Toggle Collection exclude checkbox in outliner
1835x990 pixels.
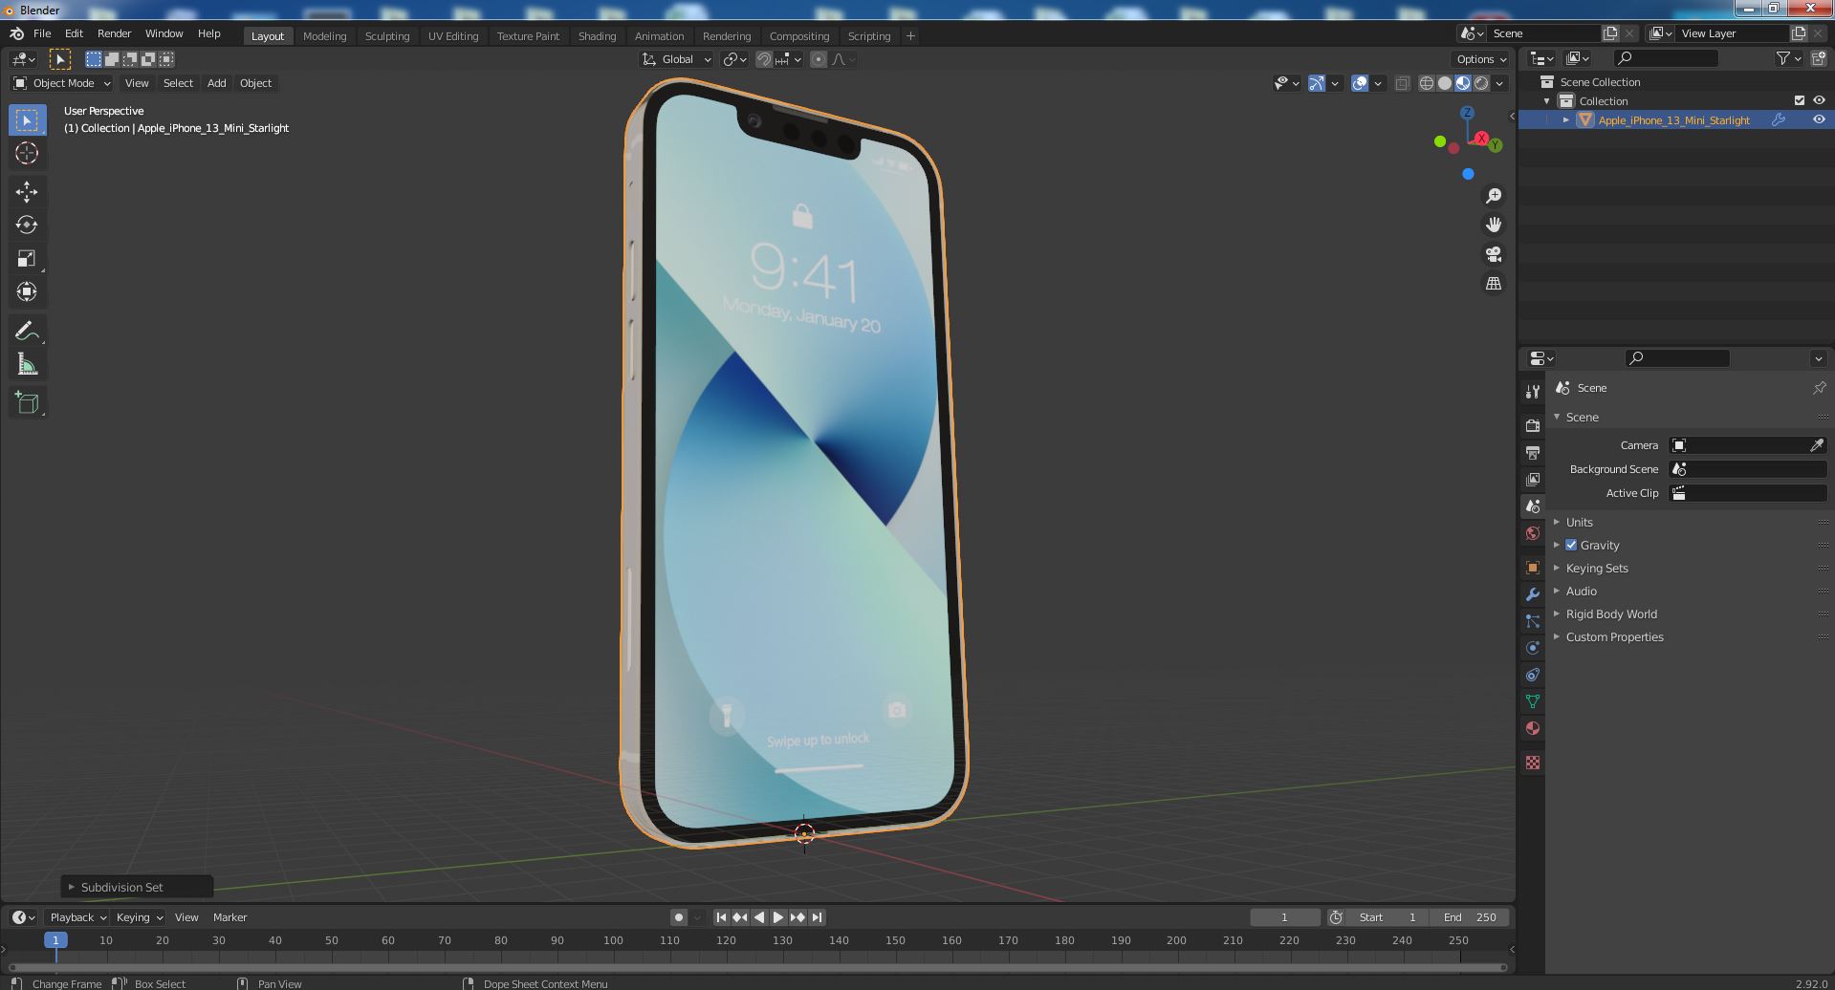[1799, 100]
